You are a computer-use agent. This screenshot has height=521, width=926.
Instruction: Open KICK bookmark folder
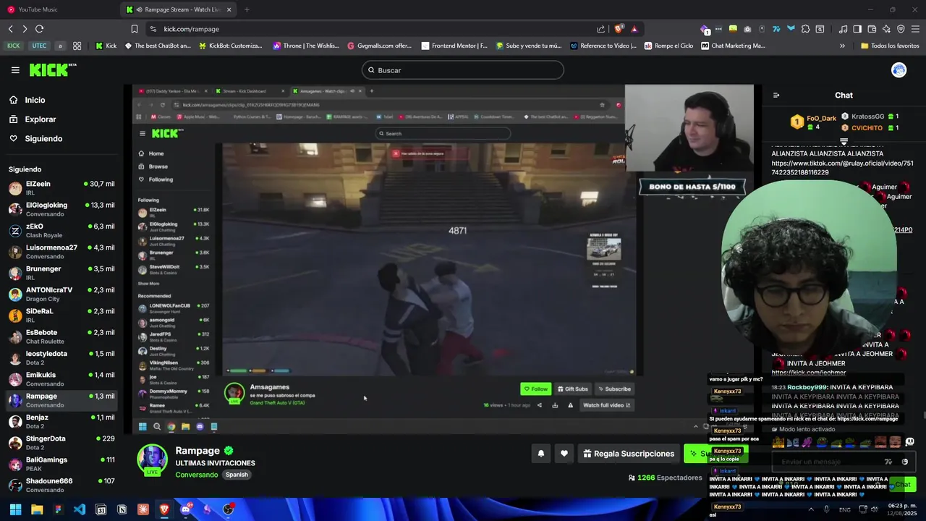(14, 46)
